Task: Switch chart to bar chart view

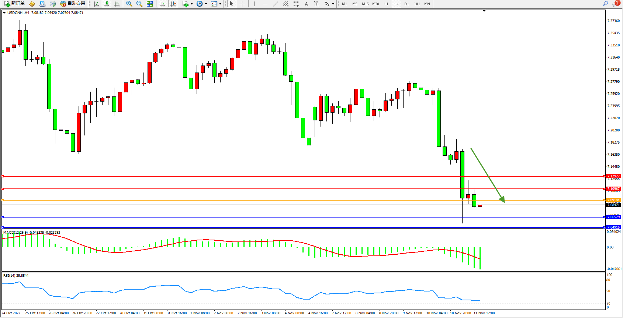Action: [x=96, y=4]
